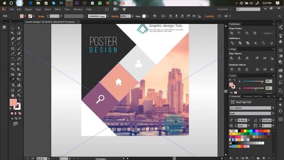The image size is (284, 160).
Task: Activate the Fill box in toolbar
Action: (13, 103)
